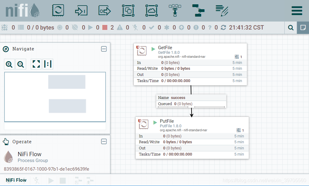The width and height of the screenshot is (309, 186).
Task: Click the disabled components status icon
Action: click(x=135, y=27)
